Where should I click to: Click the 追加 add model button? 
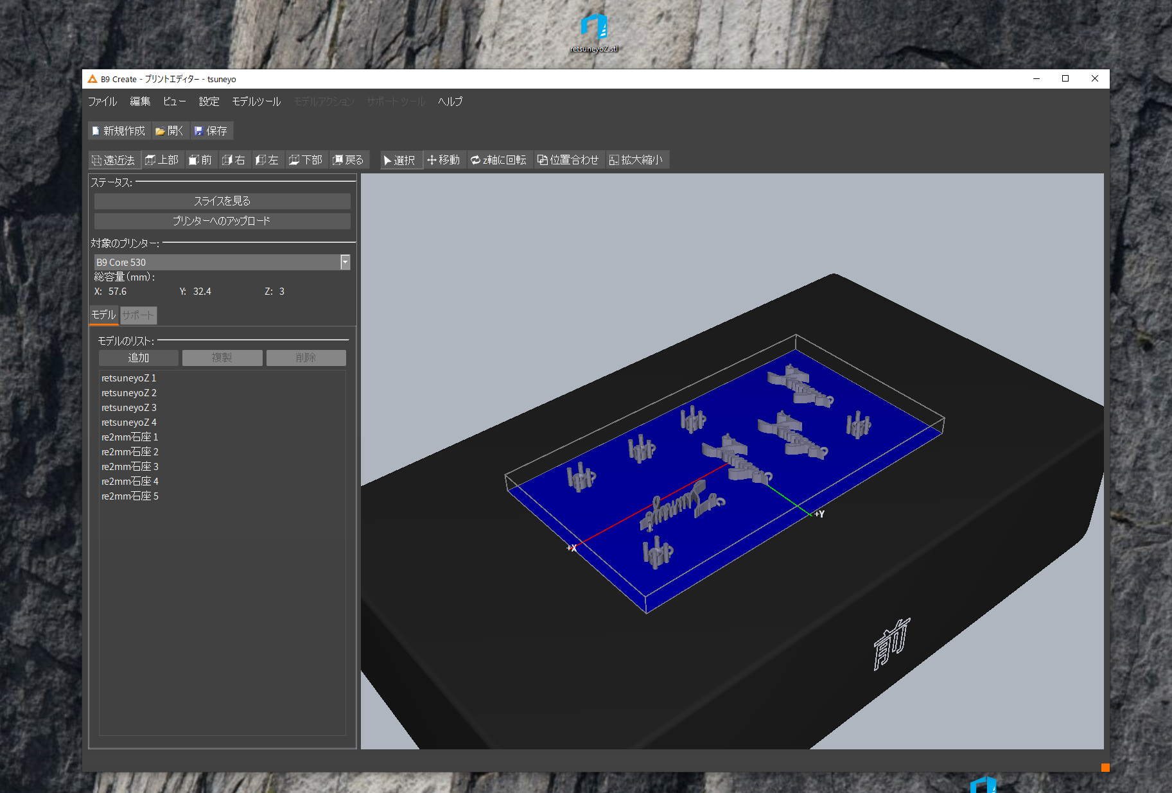pyautogui.click(x=139, y=358)
